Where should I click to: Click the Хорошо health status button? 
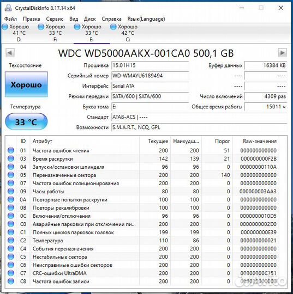click(26, 84)
